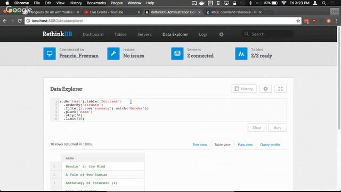Image resolution: width=341 pixels, height=192 pixels.
Task: Click the battery indicator
Action: [271, 3]
